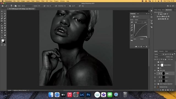Open the brush Mode dropdown
176x99 pixels.
[x=27, y=6]
